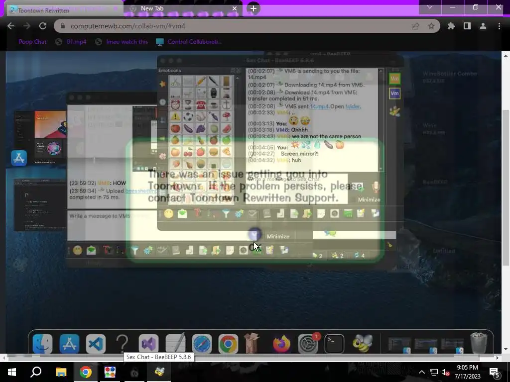The height and width of the screenshot is (382, 510).
Task: Open the Windows Start menu
Action: [x=12, y=372]
